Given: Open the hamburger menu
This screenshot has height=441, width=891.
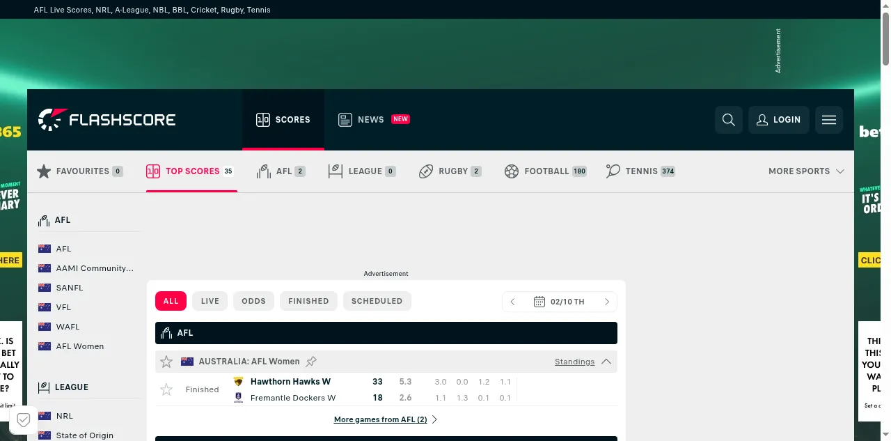Looking at the screenshot, I should point(829,120).
